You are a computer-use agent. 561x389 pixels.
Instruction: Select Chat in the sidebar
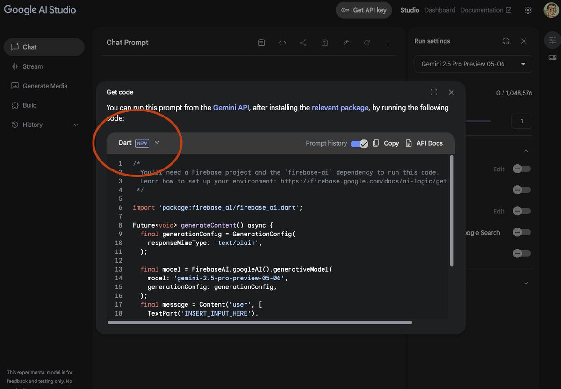point(44,47)
